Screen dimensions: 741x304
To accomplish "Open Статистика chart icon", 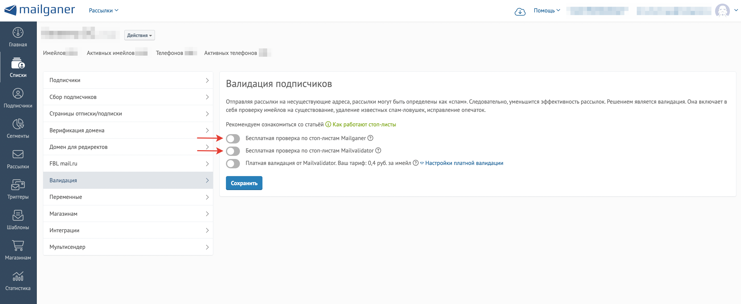I will pos(18,276).
